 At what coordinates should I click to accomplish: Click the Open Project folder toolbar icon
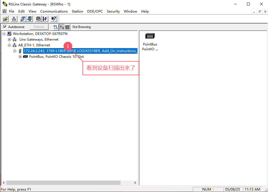5,19
